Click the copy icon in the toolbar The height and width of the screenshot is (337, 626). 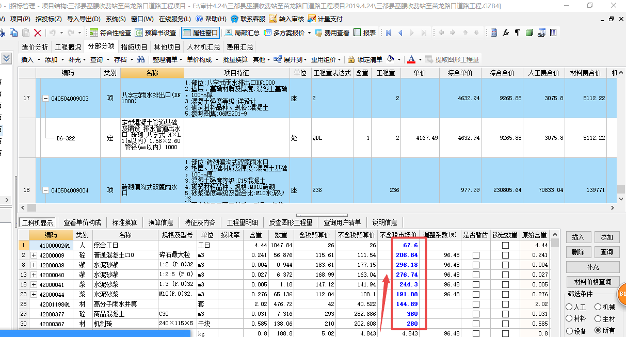tap(14, 33)
